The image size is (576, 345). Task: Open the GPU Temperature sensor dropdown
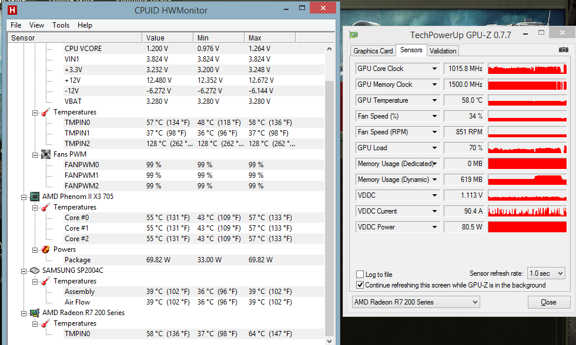click(x=435, y=100)
